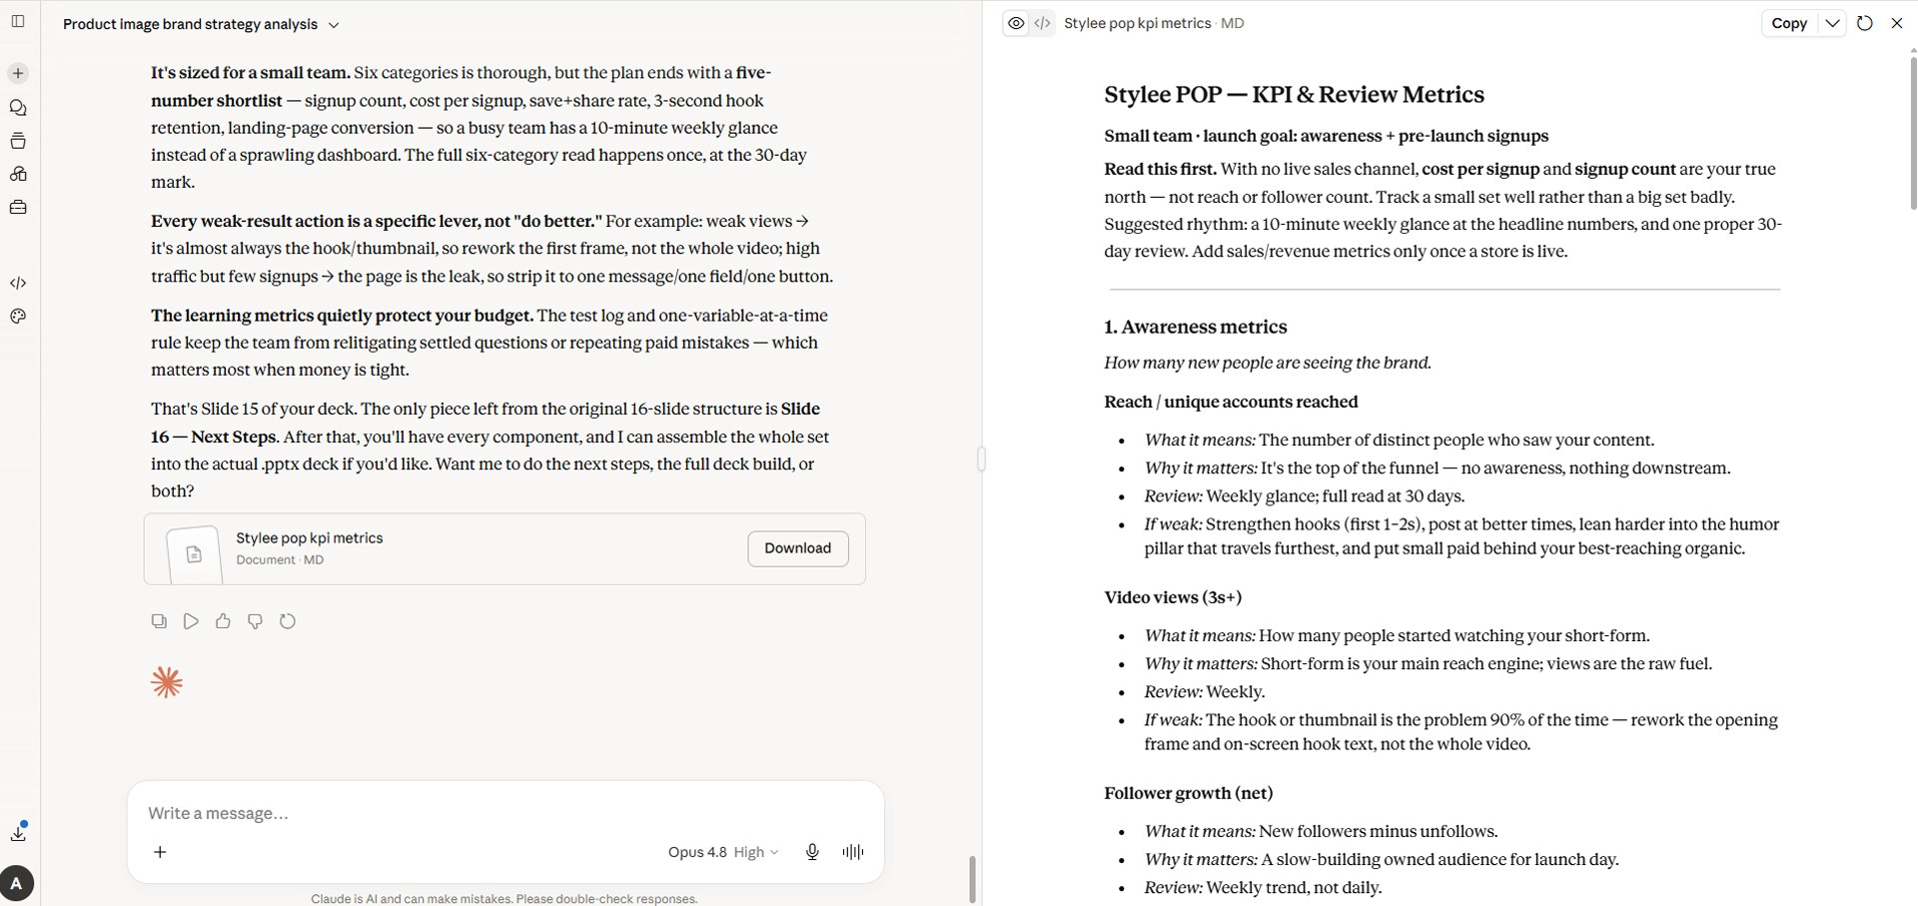Open the Chats bubble icon in sidebar
Image resolution: width=1918 pixels, height=906 pixels.
18,108
